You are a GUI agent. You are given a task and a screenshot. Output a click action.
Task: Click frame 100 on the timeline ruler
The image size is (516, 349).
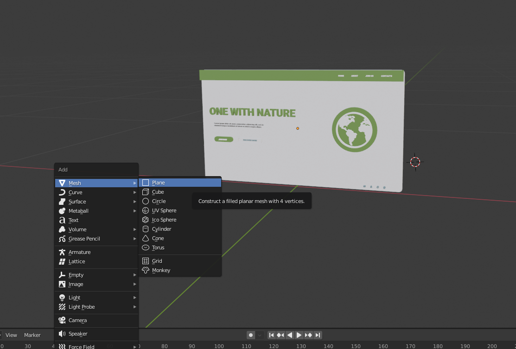tap(219, 346)
